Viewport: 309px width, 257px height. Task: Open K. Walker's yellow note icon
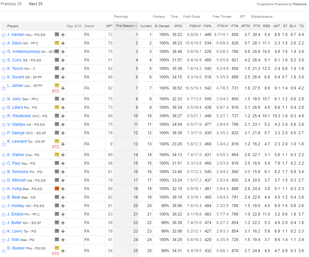[x=57, y=154]
